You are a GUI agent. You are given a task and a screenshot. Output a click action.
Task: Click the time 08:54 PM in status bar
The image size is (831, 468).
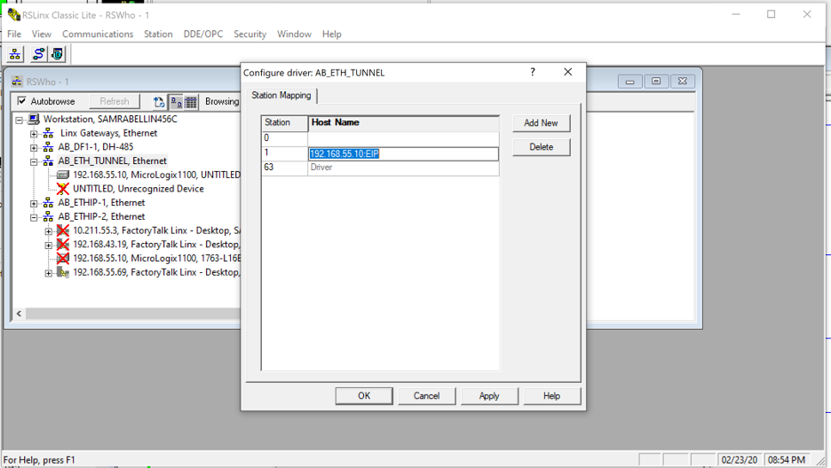coord(787,459)
